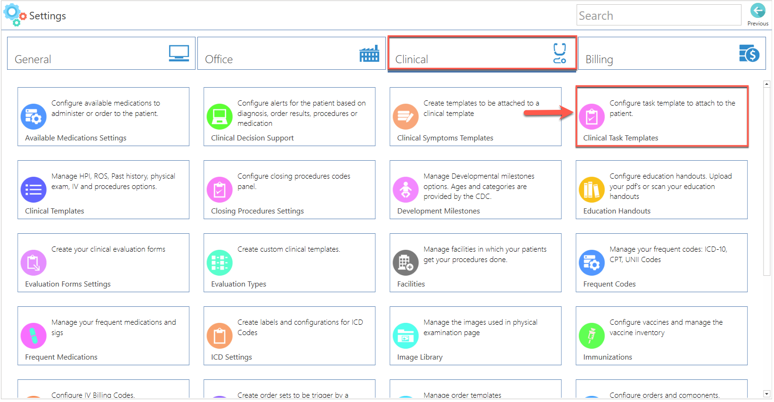The width and height of the screenshot is (774, 402).
Task: Open the Evaluation Forms Settings icon
Action: pyautogui.click(x=33, y=263)
